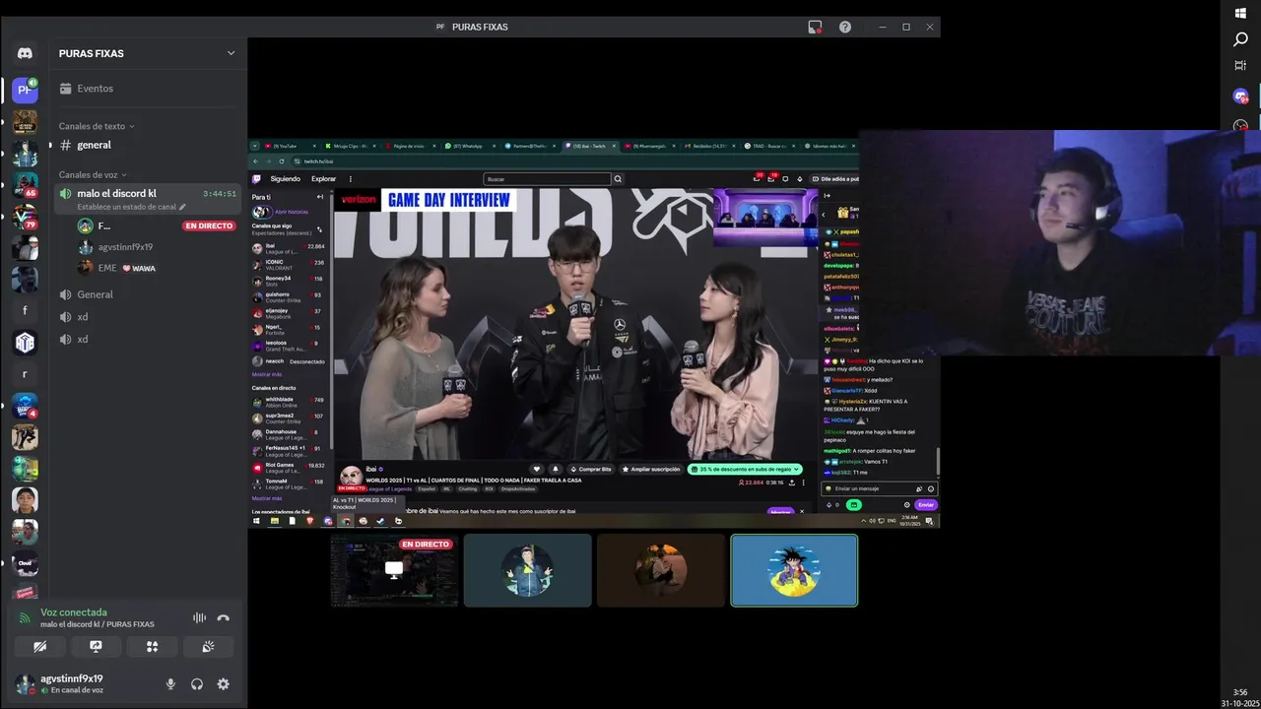Image resolution: width=1261 pixels, height=709 pixels.
Task: Toggle noise suppression
Action: (x=199, y=617)
